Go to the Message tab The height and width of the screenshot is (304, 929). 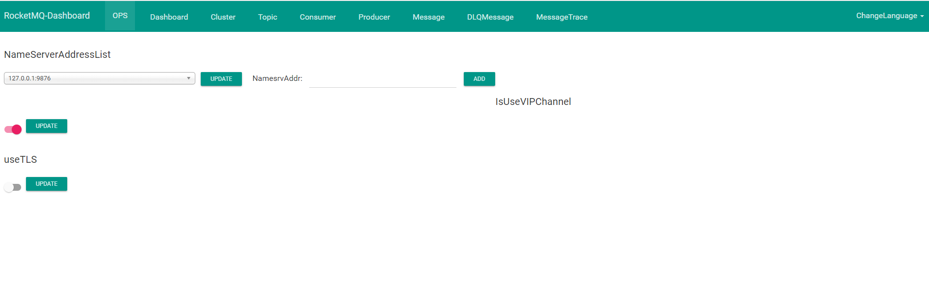click(x=428, y=17)
